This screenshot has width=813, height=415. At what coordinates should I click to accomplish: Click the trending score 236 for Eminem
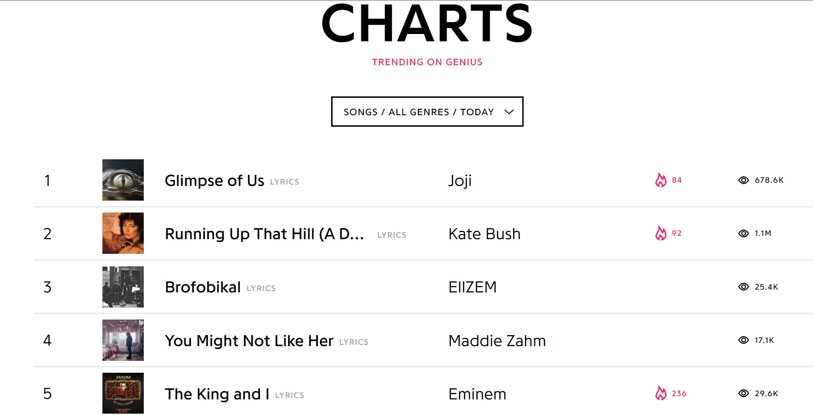678,393
